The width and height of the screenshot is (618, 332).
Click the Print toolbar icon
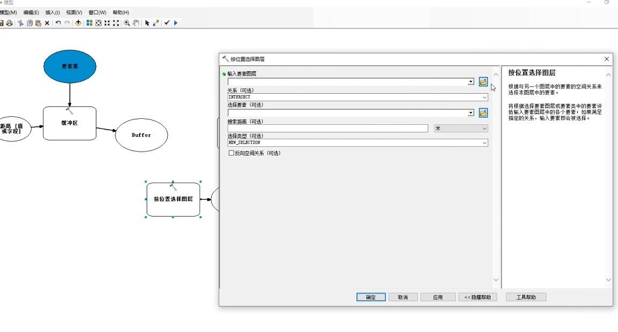coord(9,23)
